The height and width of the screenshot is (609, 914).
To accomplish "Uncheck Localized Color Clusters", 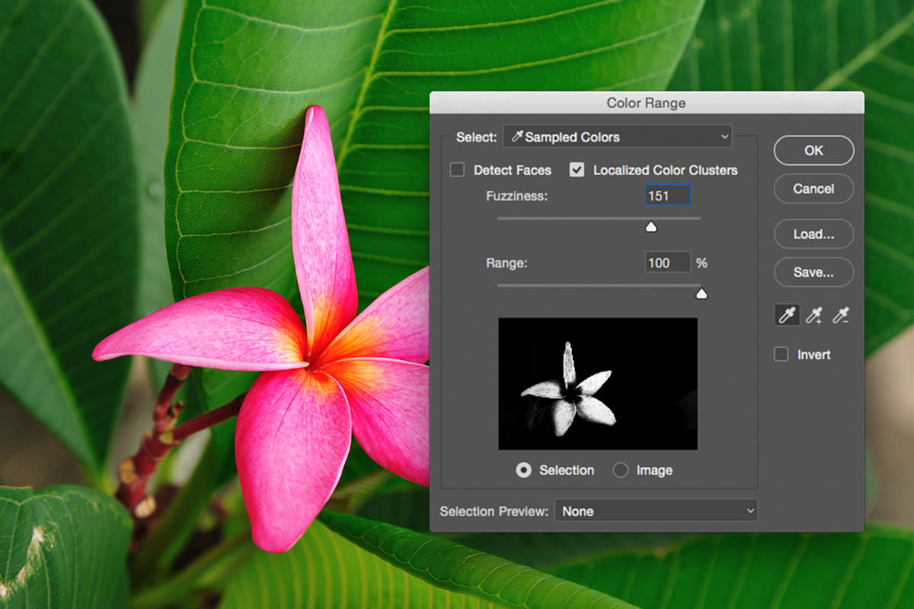I will coord(577,170).
